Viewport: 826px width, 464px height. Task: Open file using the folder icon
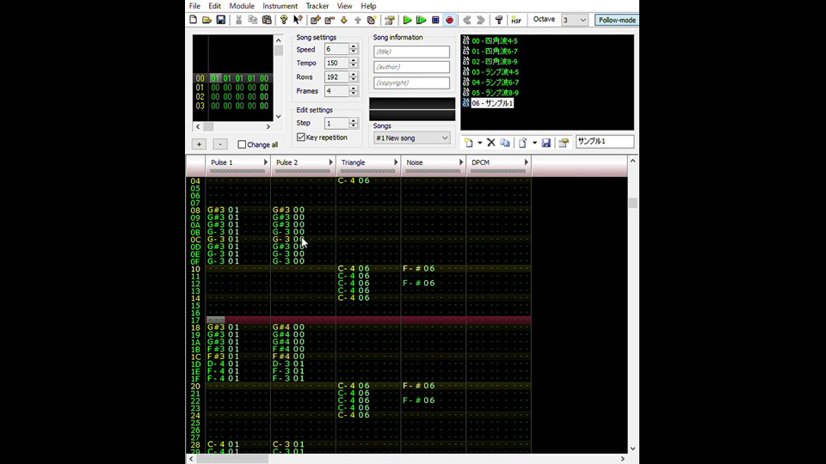[207, 20]
